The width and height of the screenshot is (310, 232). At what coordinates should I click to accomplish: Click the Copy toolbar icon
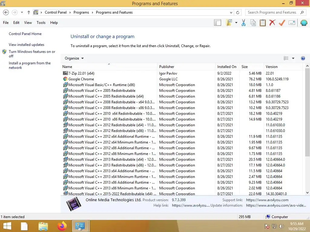pyautogui.click(x=253, y=23)
